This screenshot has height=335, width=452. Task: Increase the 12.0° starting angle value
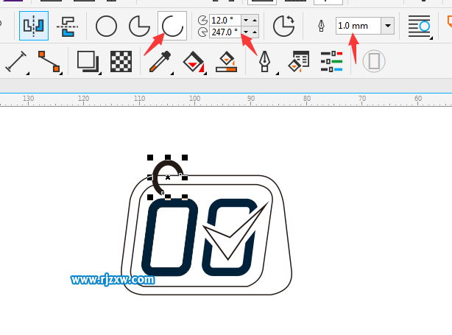[x=255, y=20]
